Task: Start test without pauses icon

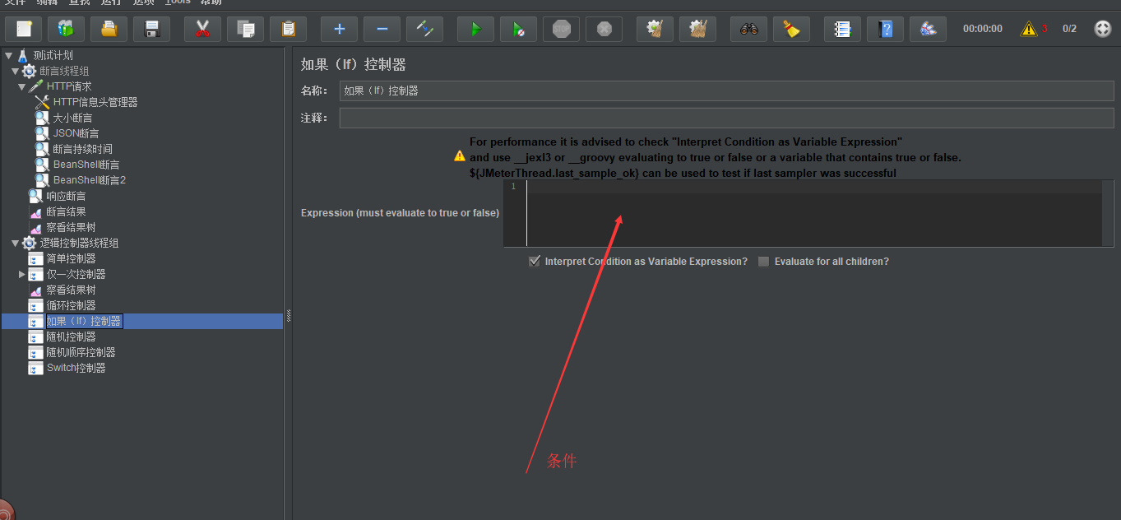Action: coord(518,29)
